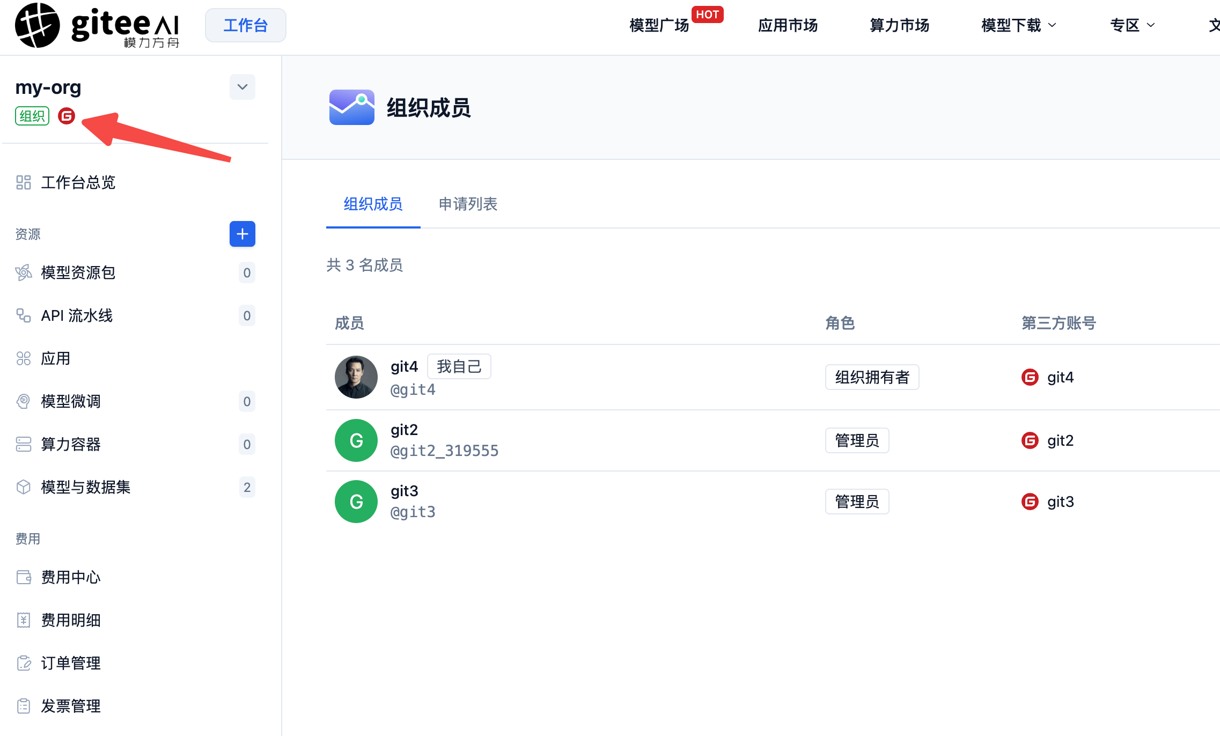This screenshot has width=1220, height=736.
Task: Click the 费用中心 wallet icon
Action: click(x=24, y=577)
